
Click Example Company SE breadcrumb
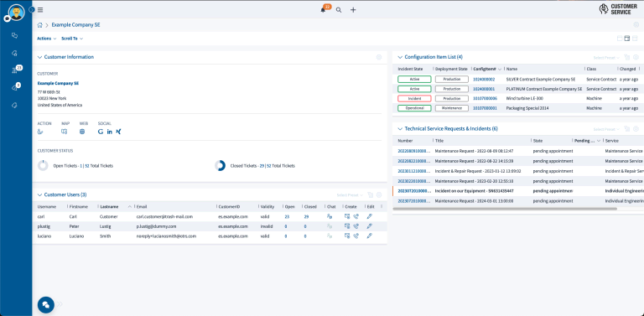[76, 25]
